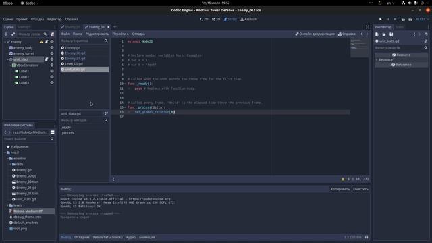
Task: Open the Сцена menu
Action: [x=8, y=20]
